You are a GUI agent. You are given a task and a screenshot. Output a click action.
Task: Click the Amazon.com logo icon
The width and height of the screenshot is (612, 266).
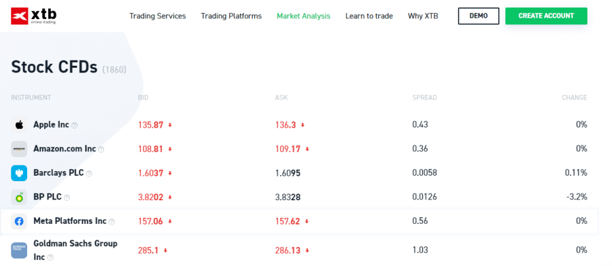tap(19, 149)
